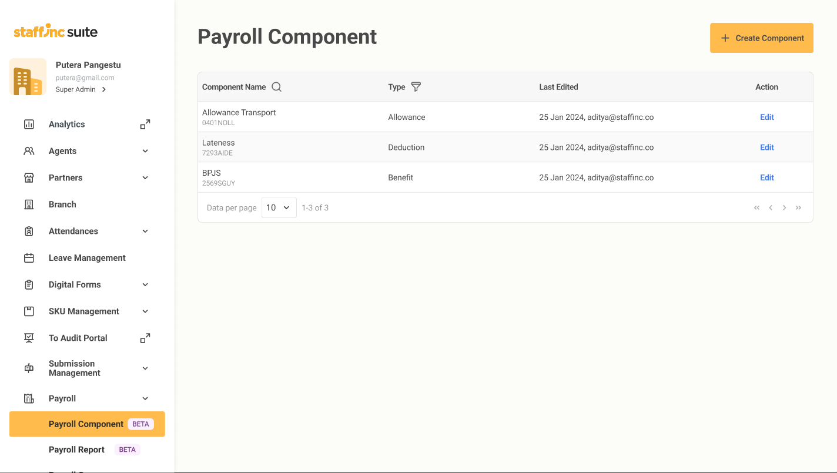The height and width of the screenshot is (473, 837).
Task: Edit the Allowance Transport component
Action: pyautogui.click(x=766, y=117)
